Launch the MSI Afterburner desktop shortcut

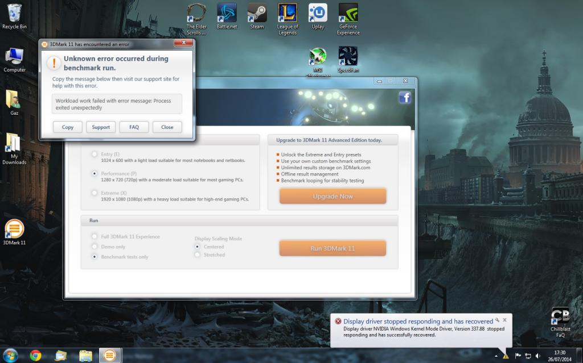(x=318, y=62)
